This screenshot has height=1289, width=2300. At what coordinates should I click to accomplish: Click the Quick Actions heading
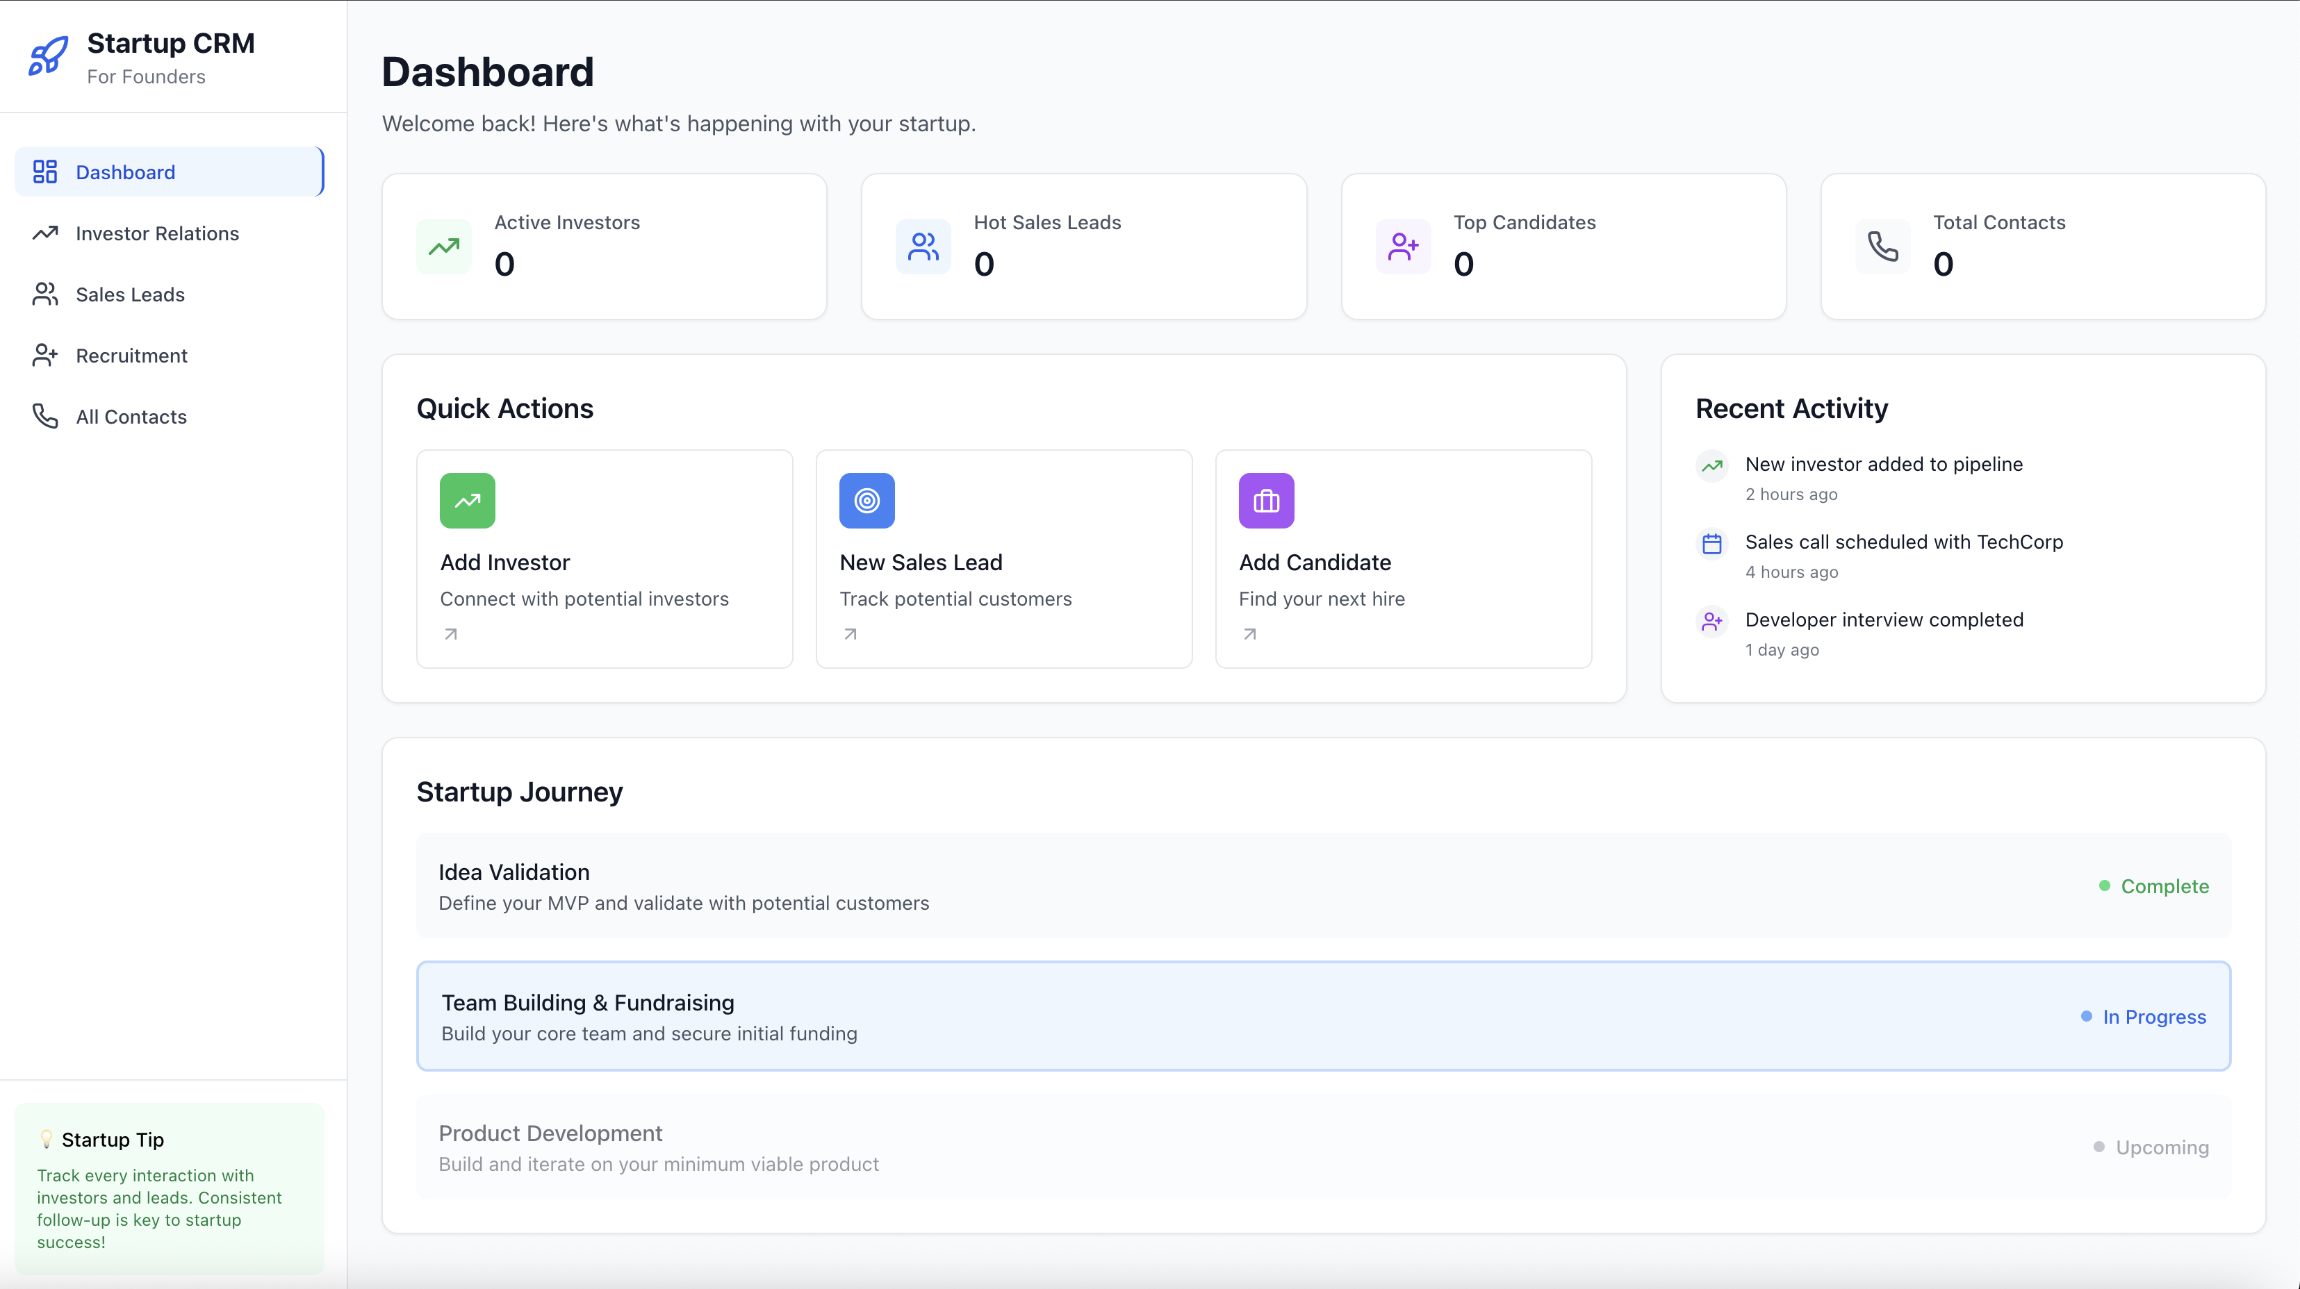504,408
